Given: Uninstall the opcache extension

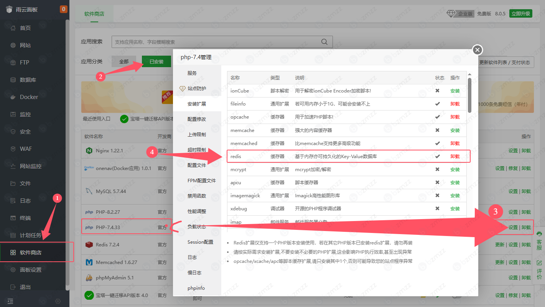Looking at the screenshot, I should (x=455, y=117).
